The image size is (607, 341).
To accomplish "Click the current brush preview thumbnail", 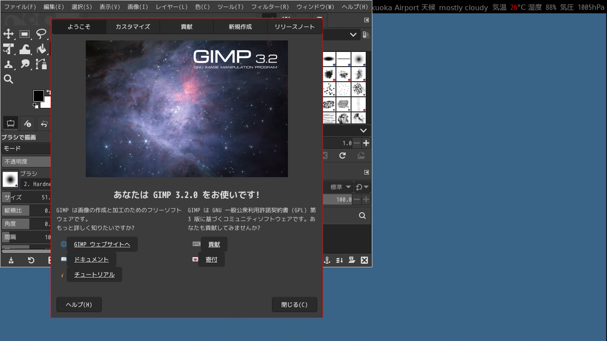I will point(10,179).
